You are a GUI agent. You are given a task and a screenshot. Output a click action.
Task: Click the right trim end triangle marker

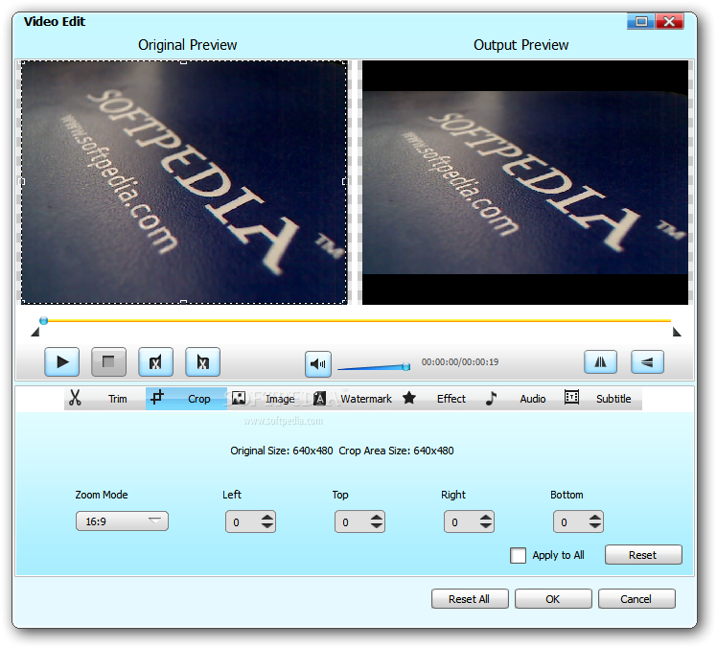pos(677,332)
